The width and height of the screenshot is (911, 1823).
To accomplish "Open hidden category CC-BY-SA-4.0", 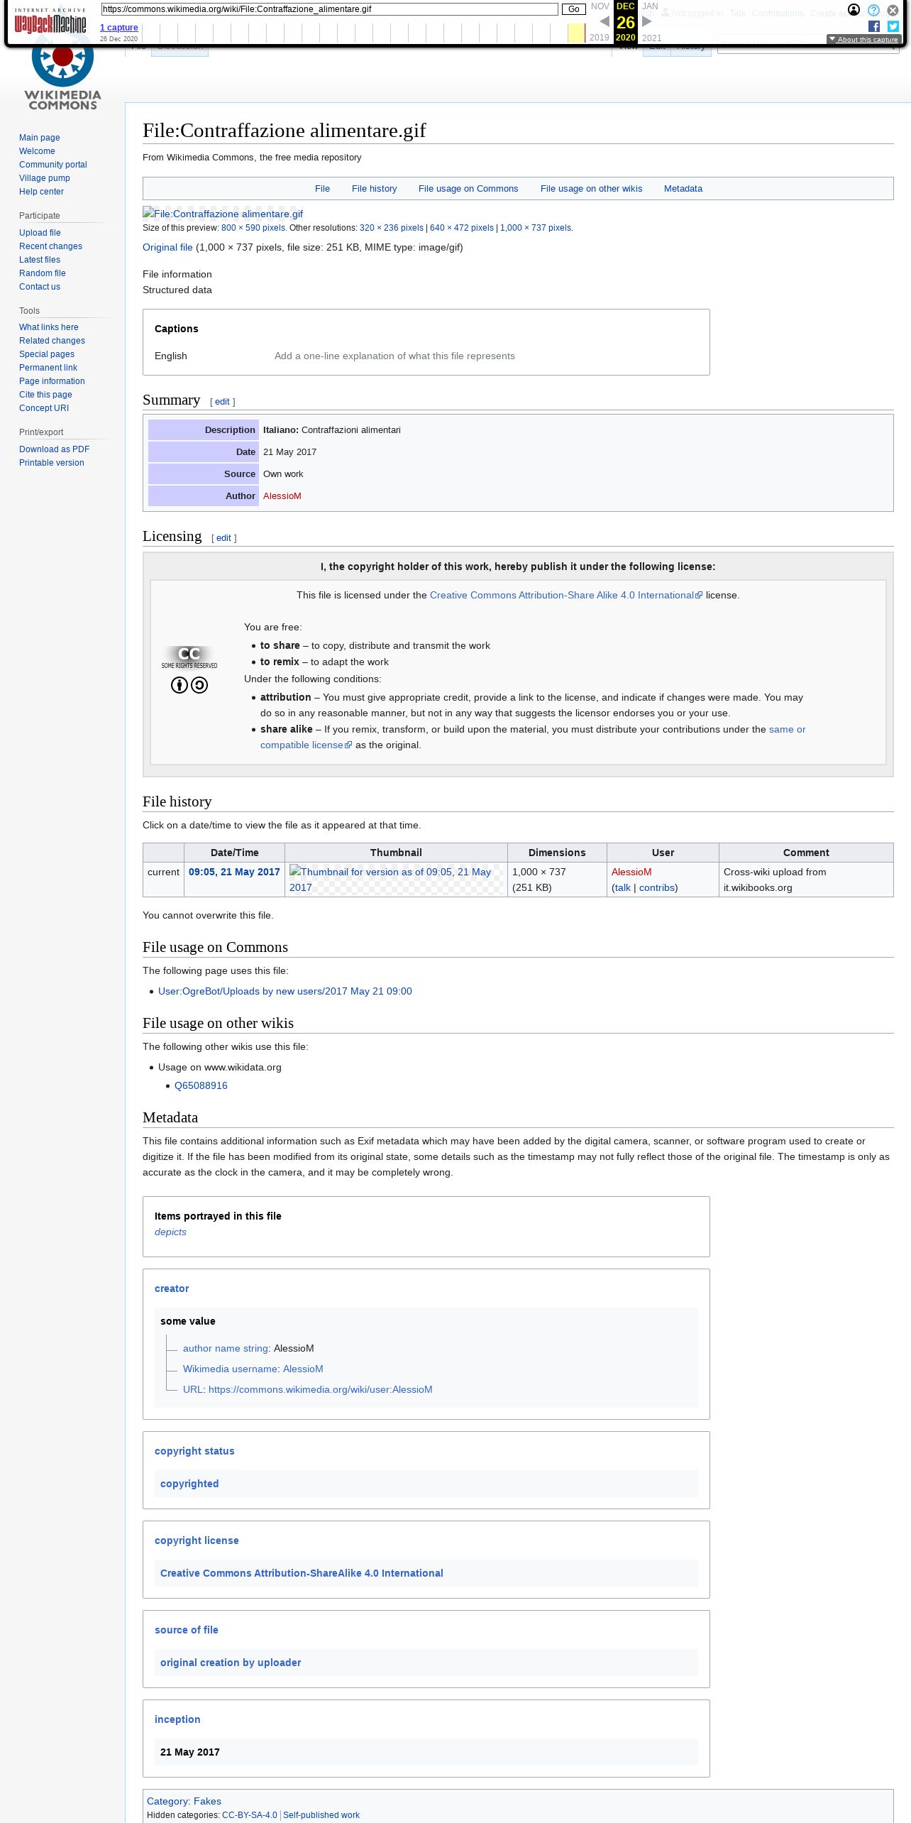I will [250, 1816].
